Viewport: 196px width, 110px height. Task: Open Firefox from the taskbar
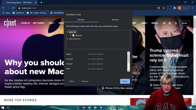(84, 108)
